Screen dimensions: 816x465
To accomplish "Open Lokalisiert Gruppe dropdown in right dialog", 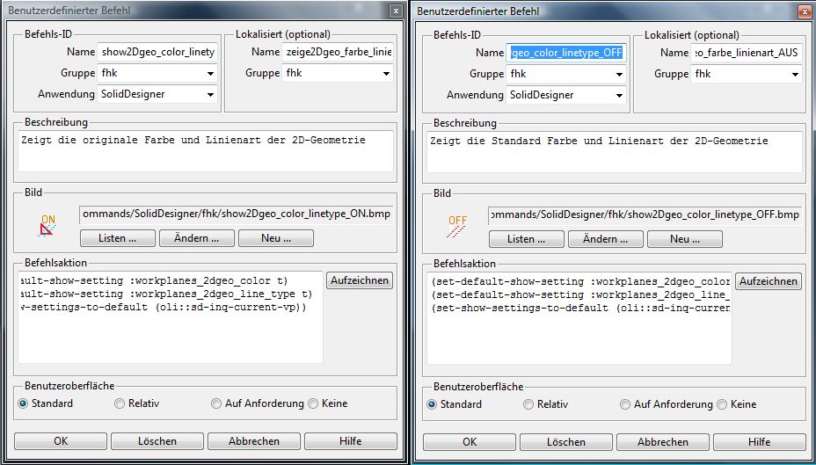I will [747, 74].
